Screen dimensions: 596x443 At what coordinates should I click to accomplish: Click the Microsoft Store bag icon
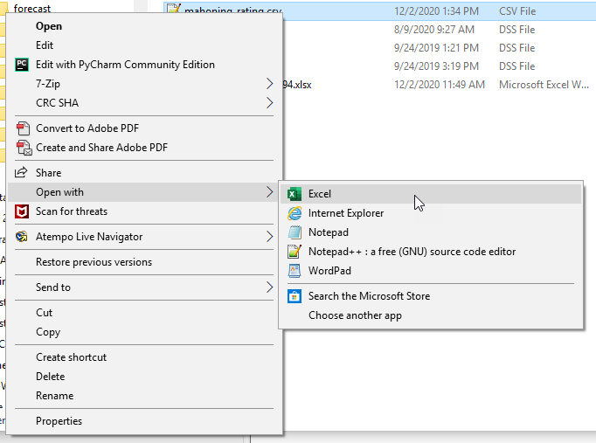click(295, 296)
